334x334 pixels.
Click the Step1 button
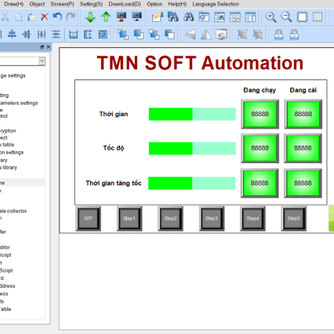click(x=130, y=218)
